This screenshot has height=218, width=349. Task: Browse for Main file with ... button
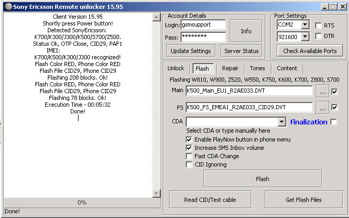(322, 91)
